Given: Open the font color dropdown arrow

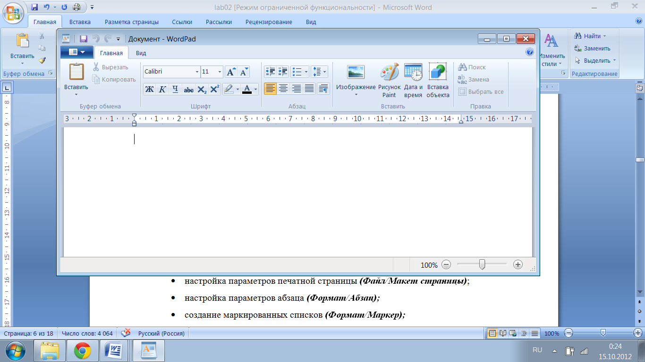Looking at the screenshot, I should [x=255, y=89].
